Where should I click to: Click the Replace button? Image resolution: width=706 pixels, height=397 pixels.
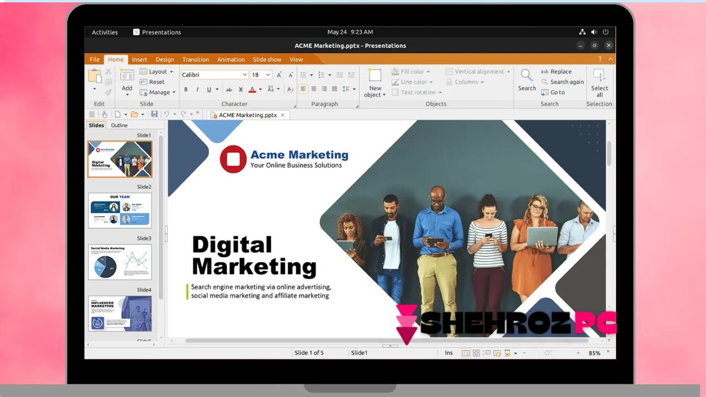click(556, 72)
